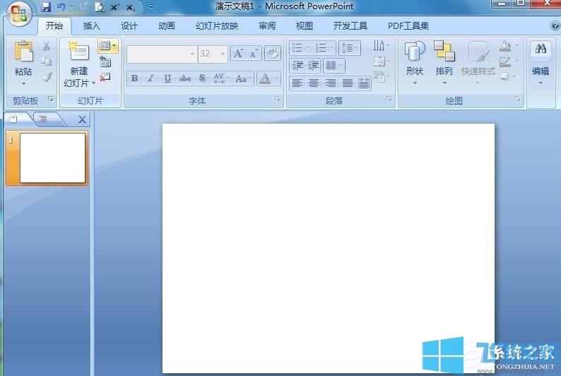Save the presentation from quick access toolbar
Image resolution: width=561 pixels, height=376 pixels.
46,7
